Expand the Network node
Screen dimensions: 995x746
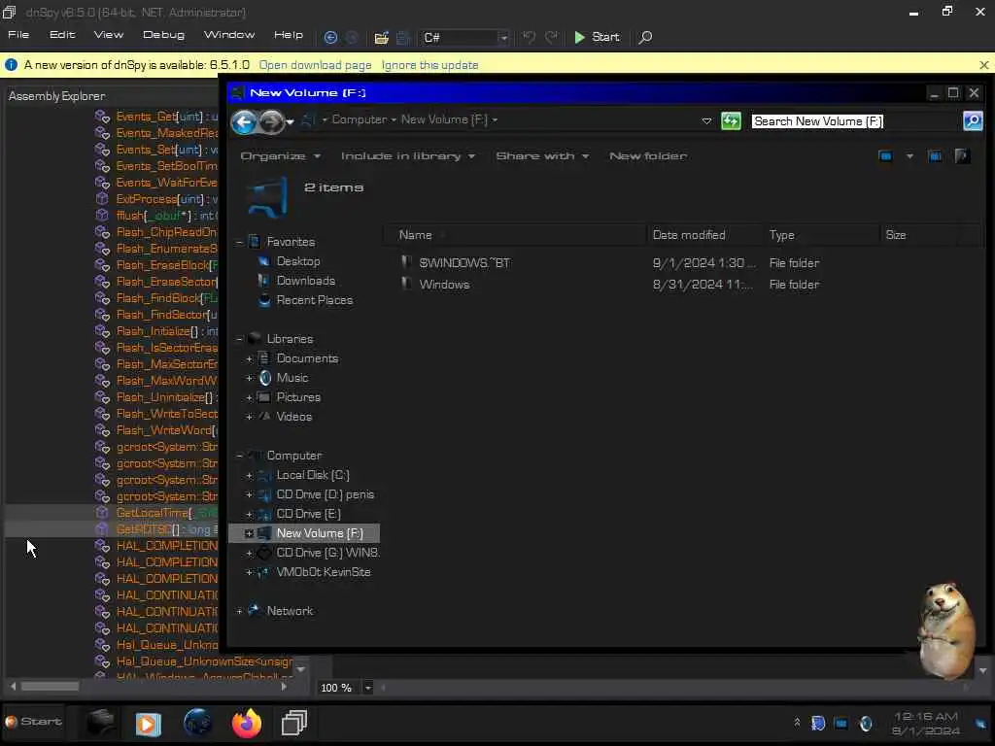[x=239, y=611]
